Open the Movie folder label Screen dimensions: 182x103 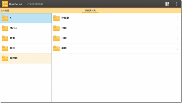coord(13,28)
